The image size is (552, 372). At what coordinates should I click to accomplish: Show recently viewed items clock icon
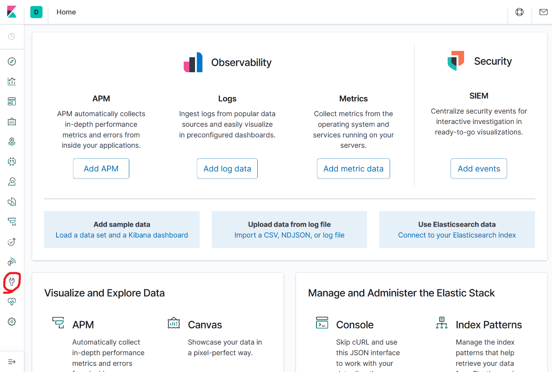click(x=12, y=37)
